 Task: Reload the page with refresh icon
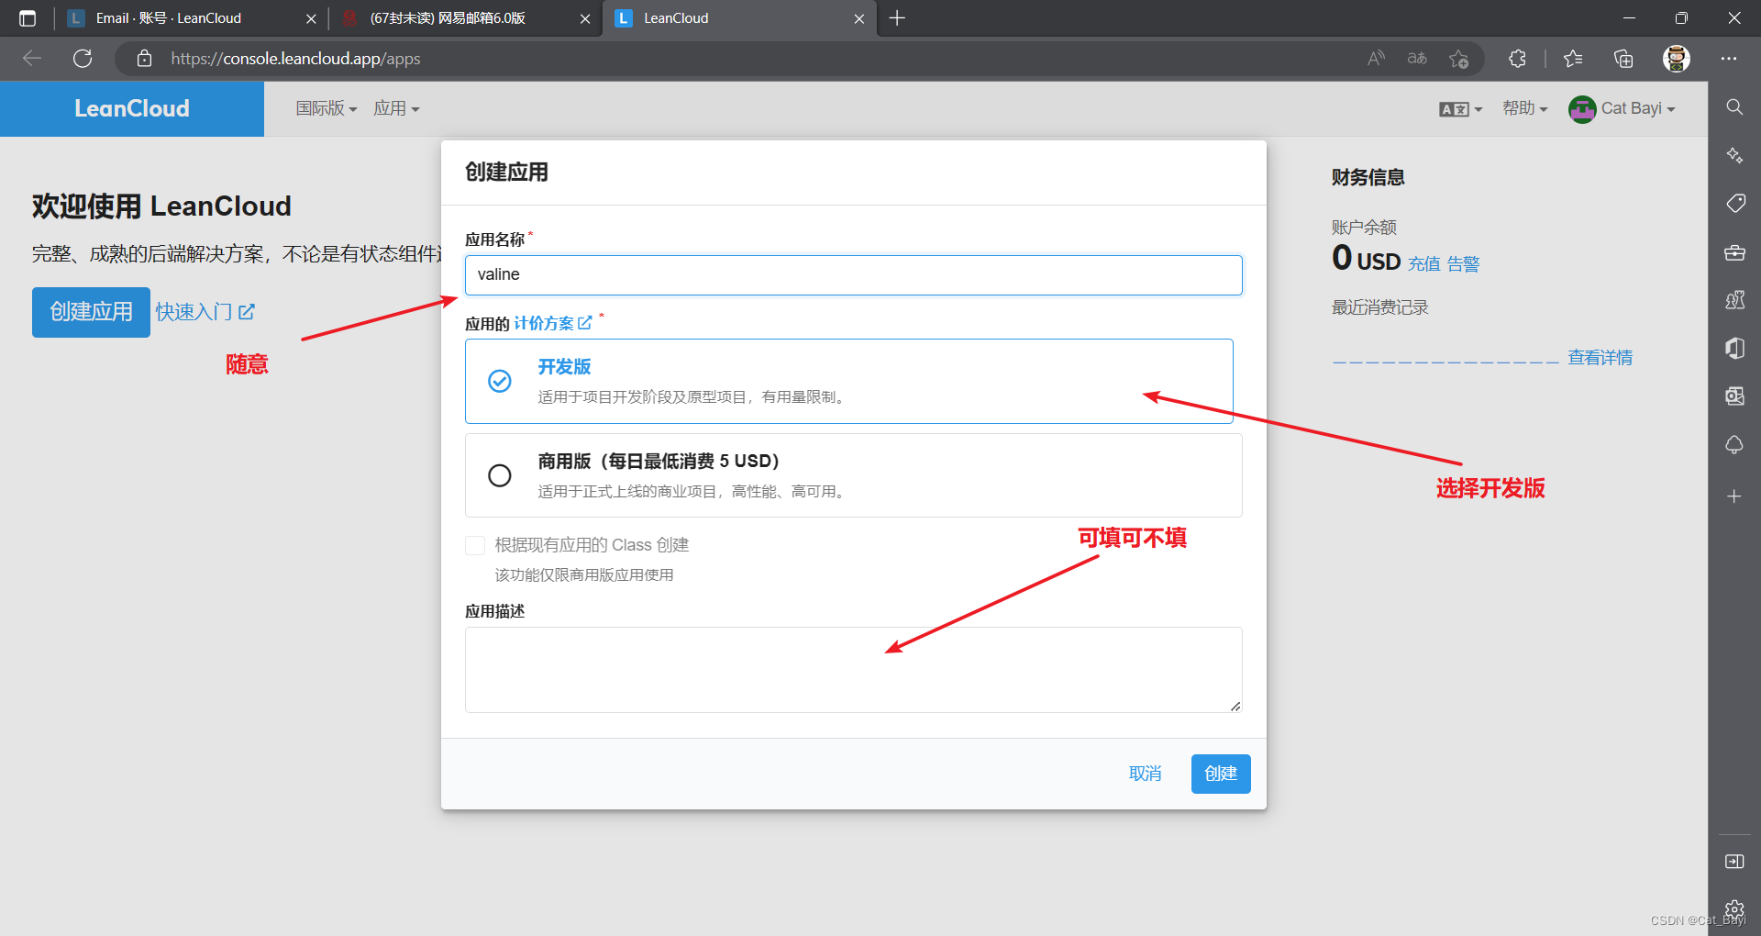pyautogui.click(x=83, y=59)
